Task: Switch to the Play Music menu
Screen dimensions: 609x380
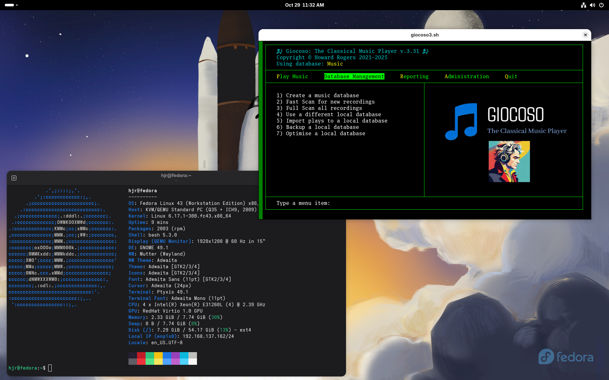Action: 292,76
